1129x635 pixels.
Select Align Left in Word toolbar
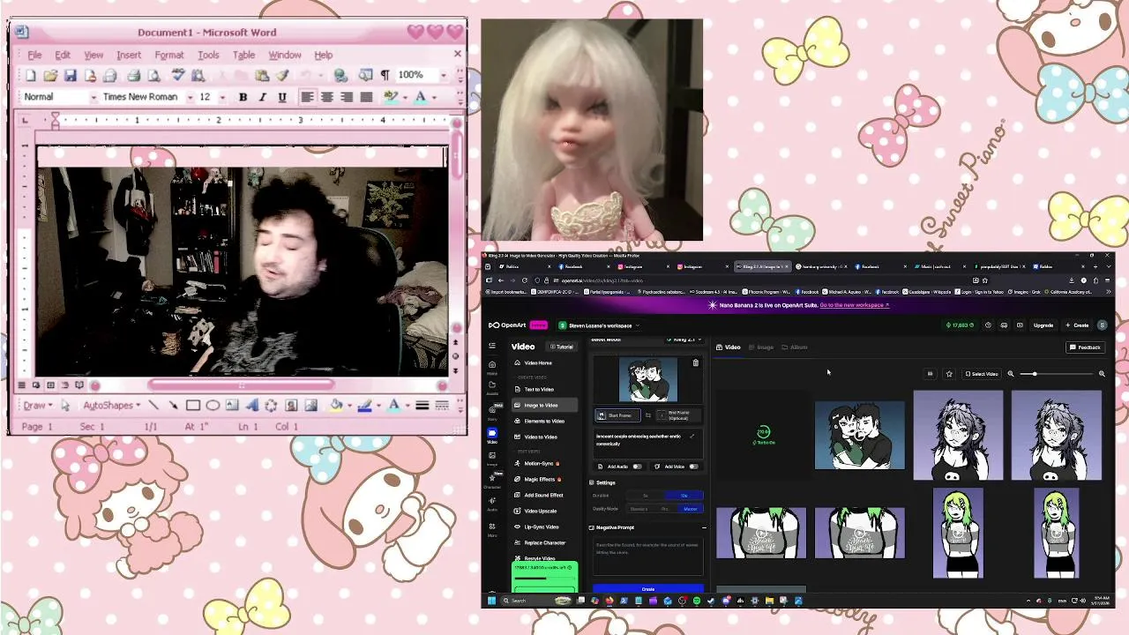[x=307, y=97]
